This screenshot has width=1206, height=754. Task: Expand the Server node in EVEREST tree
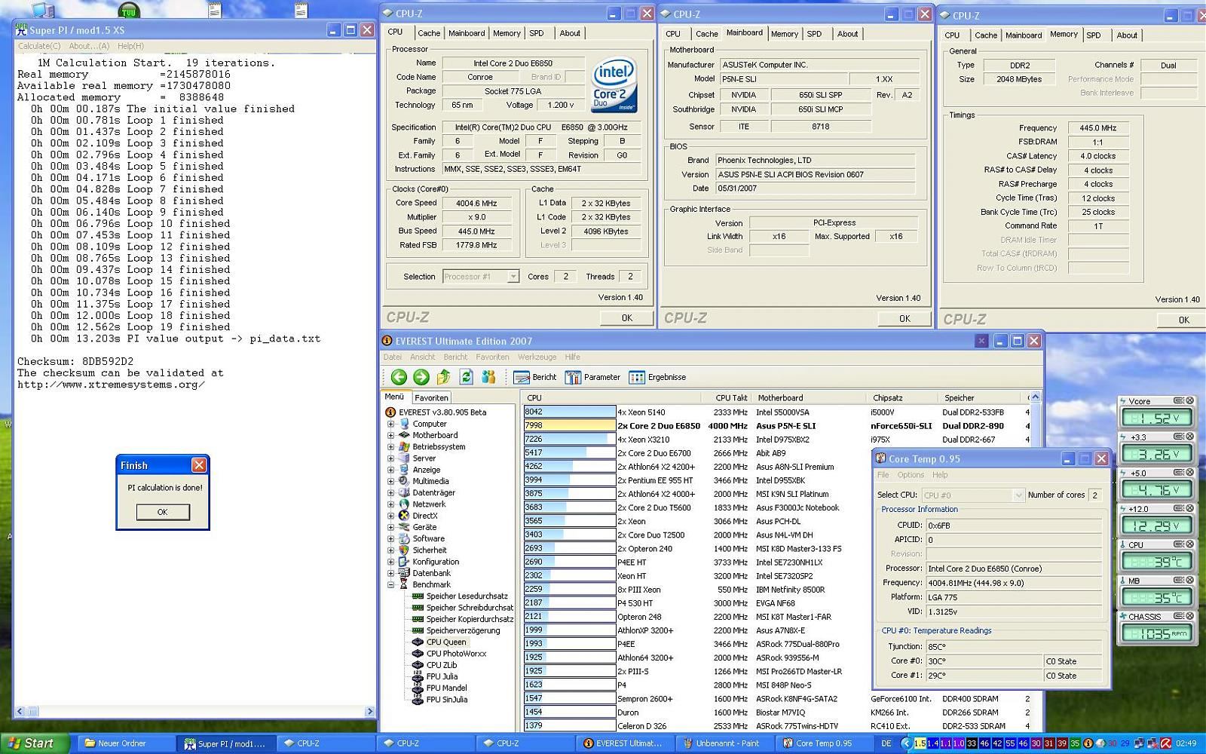tap(390, 458)
